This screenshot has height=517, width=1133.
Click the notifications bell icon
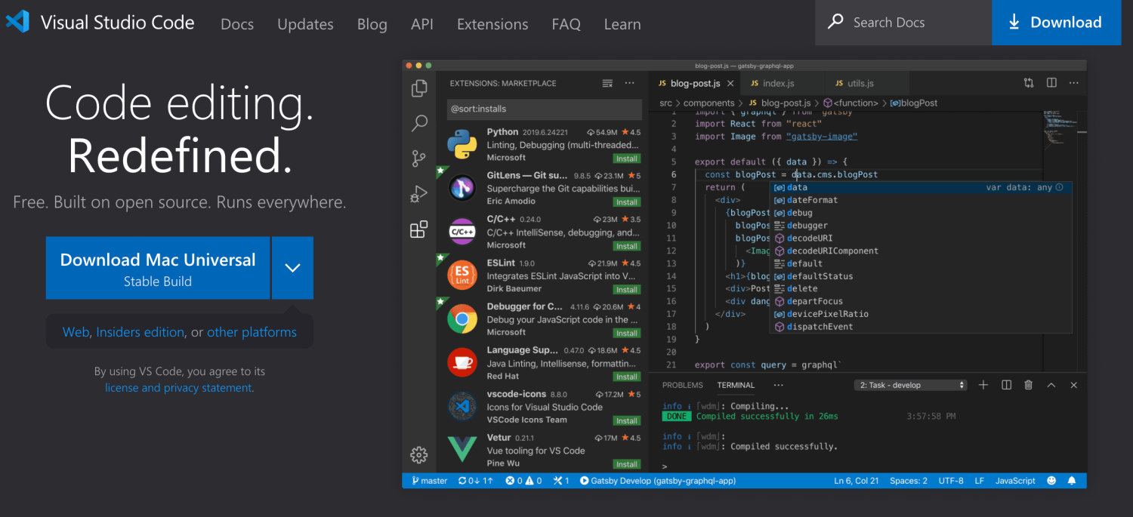(1072, 481)
